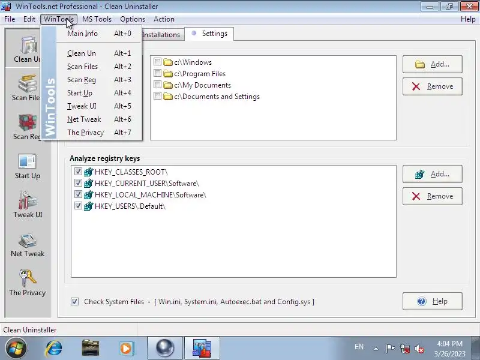Click the EN language indicator
Viewport: 480px width, 360px height.
(x=359, y=347)
